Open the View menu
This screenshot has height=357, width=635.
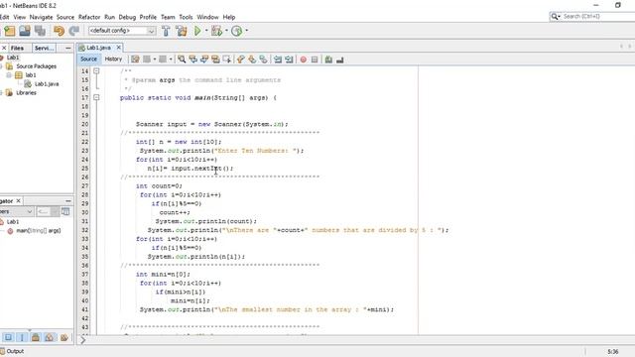click(x=20, y=17)
